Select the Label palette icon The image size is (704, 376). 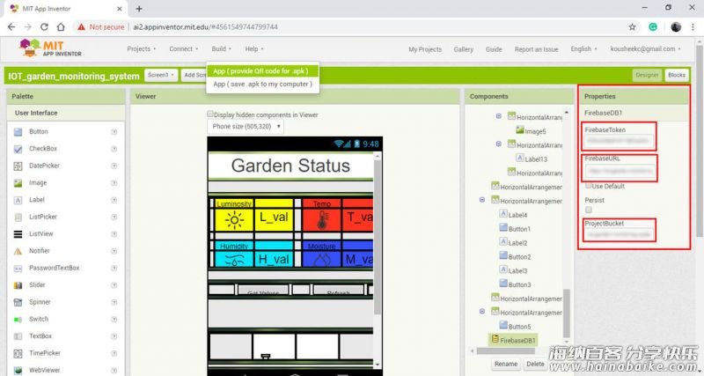18,200
